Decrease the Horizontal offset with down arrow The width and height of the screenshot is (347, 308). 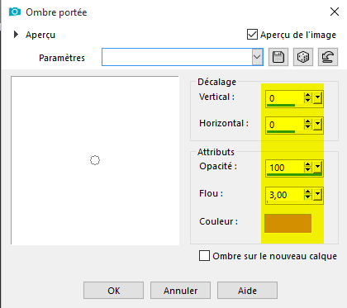point(307,127)
